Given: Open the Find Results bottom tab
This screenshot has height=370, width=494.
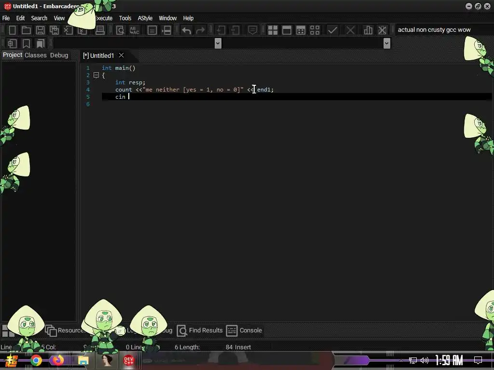Looking at the screenshot, I should pyautogui.click(x=200, y=330).
